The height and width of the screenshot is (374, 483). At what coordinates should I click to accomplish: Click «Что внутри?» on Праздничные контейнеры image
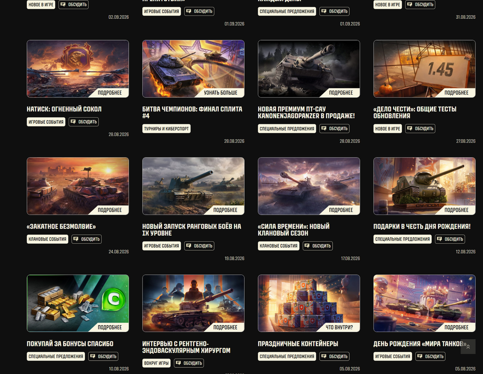point(339,328)
